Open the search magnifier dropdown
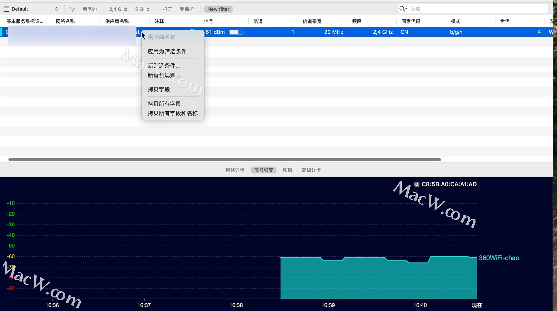Screen dimensions: 557x311 pos(403,9)
